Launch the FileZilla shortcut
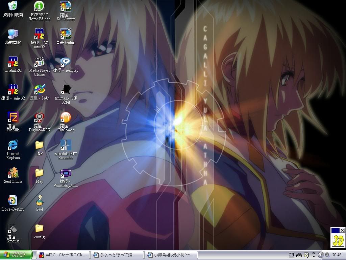346x260 pixels. [x=13, y=117]
